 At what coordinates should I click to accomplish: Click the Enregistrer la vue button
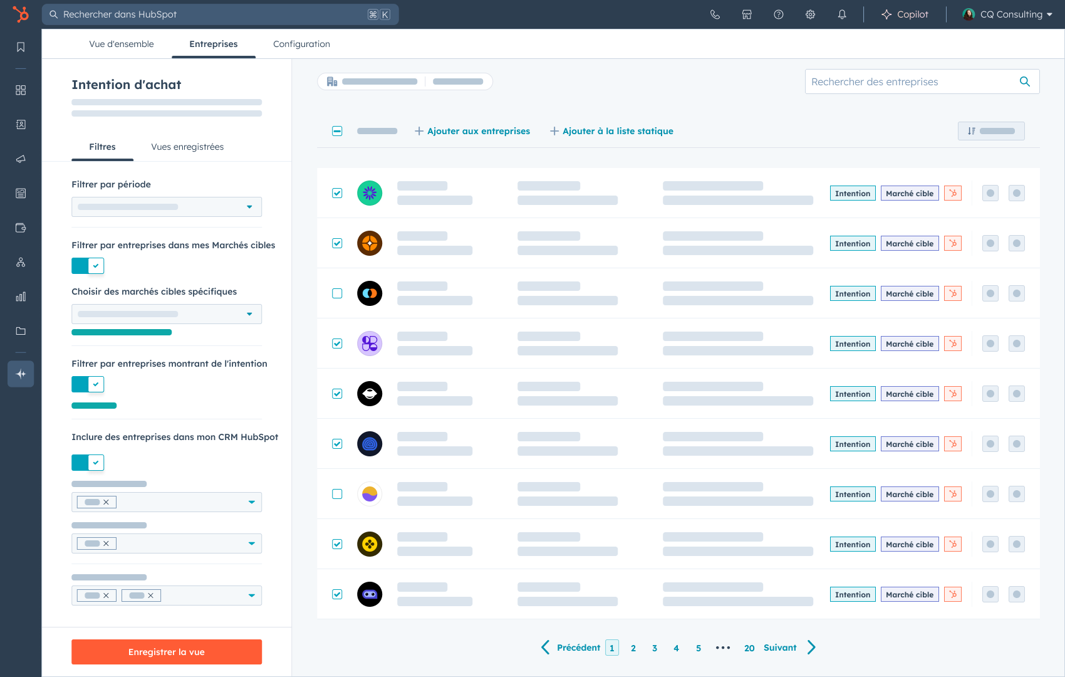(x=167, y=652)
